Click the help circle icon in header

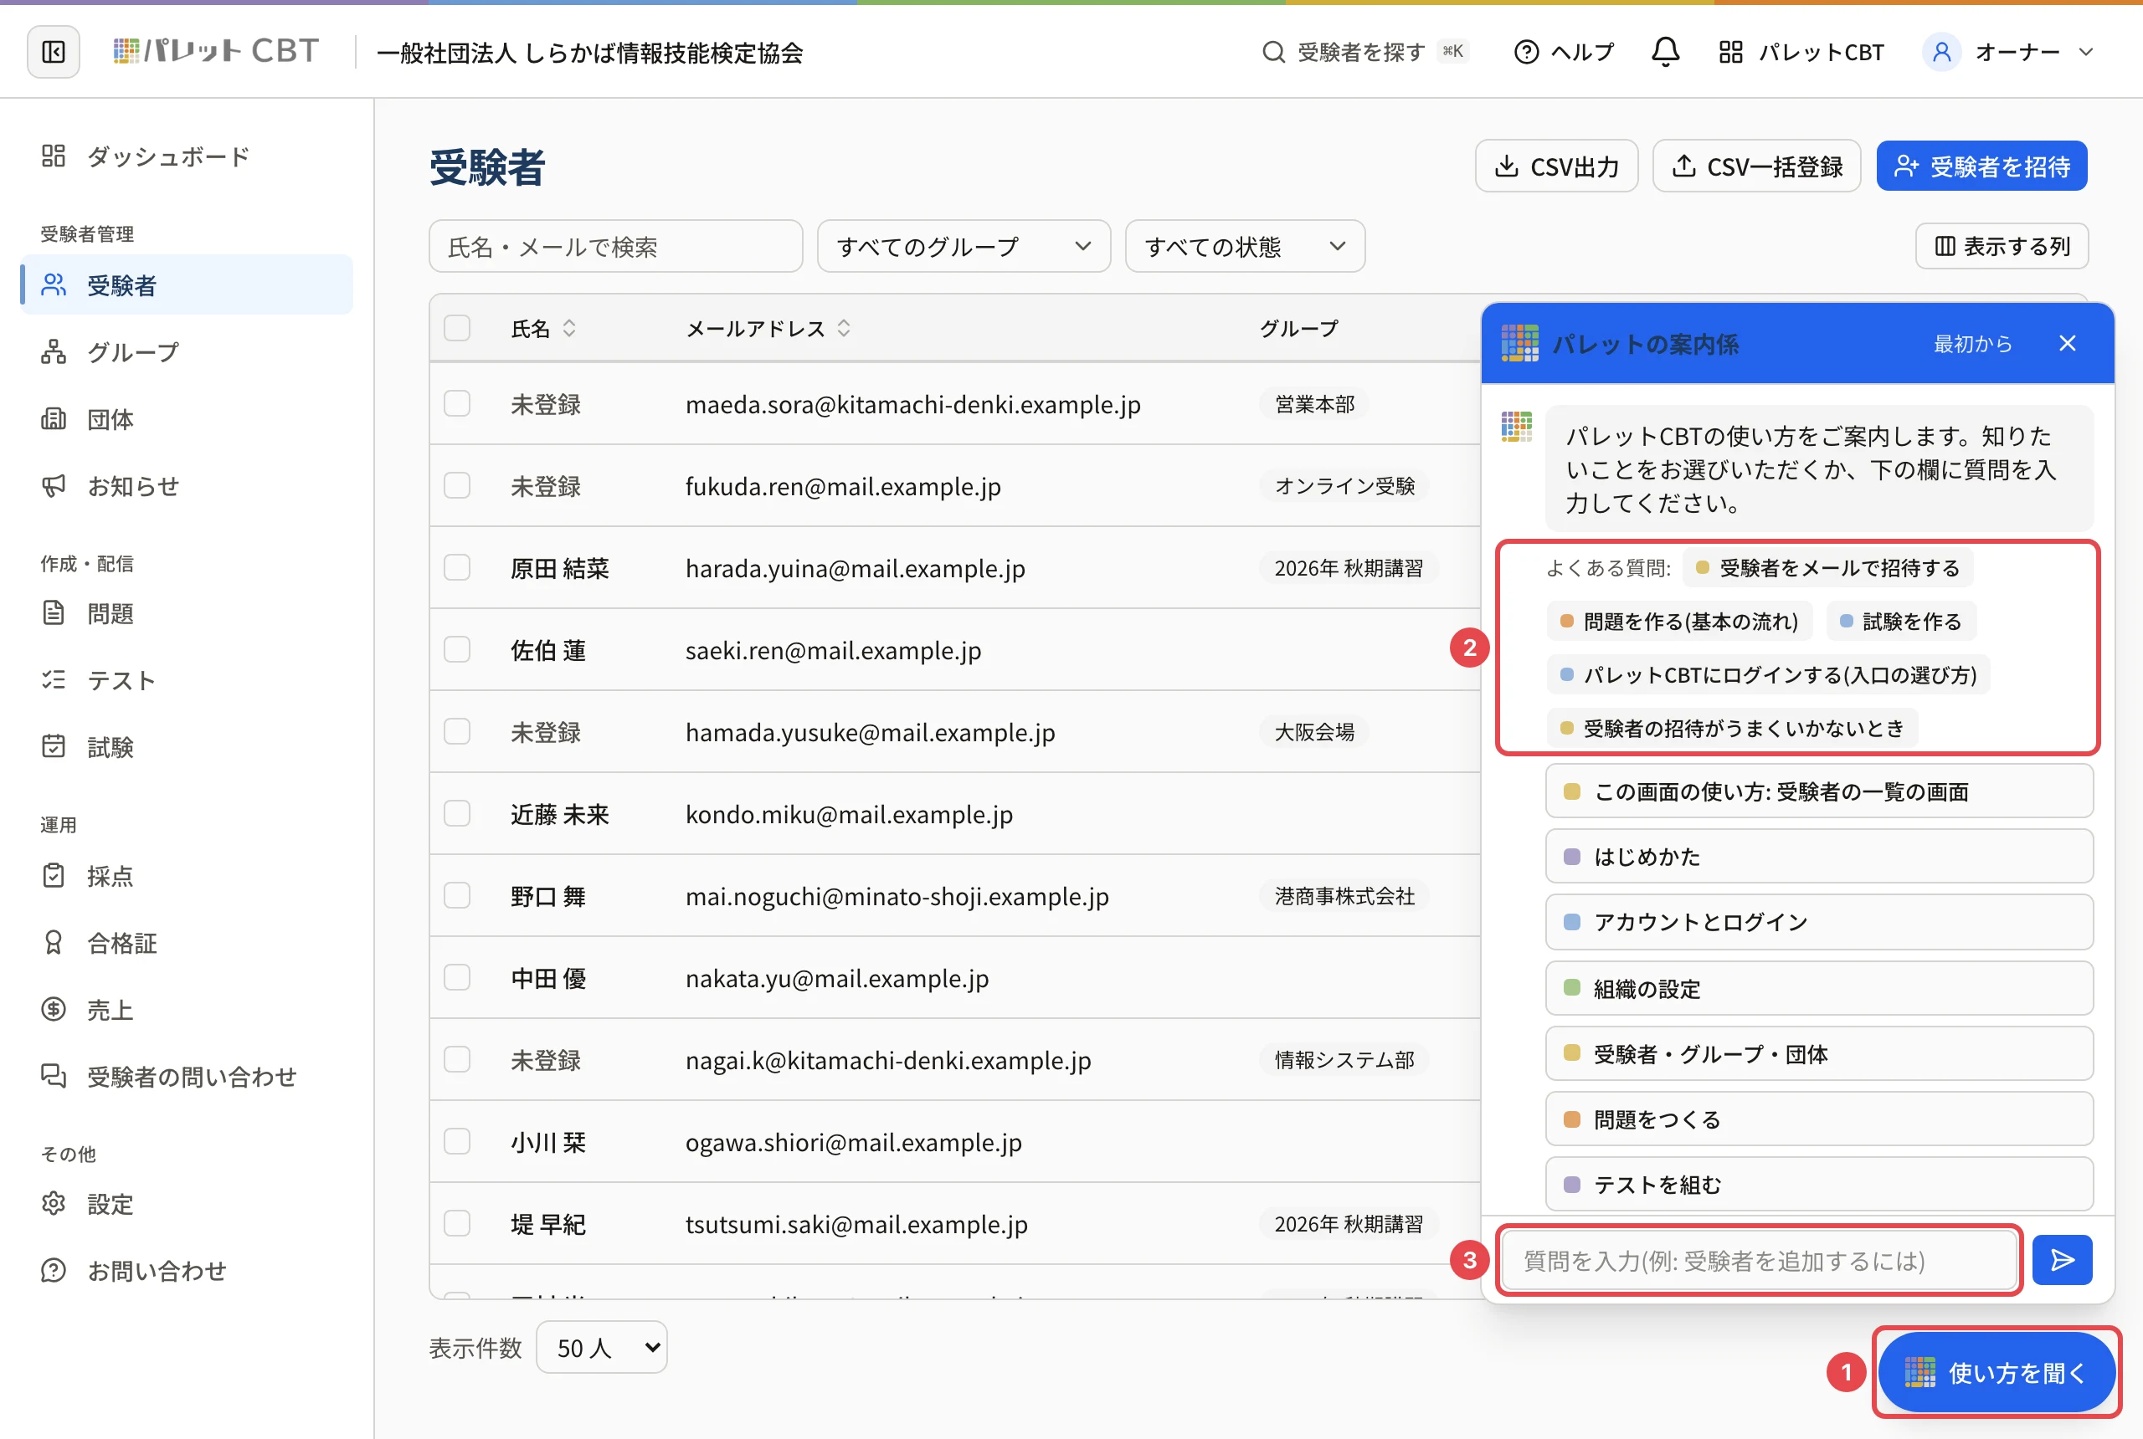pos(1525,53)
